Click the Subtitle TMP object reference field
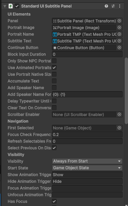This screenshot has width=128, height=206. pos(84,41)
